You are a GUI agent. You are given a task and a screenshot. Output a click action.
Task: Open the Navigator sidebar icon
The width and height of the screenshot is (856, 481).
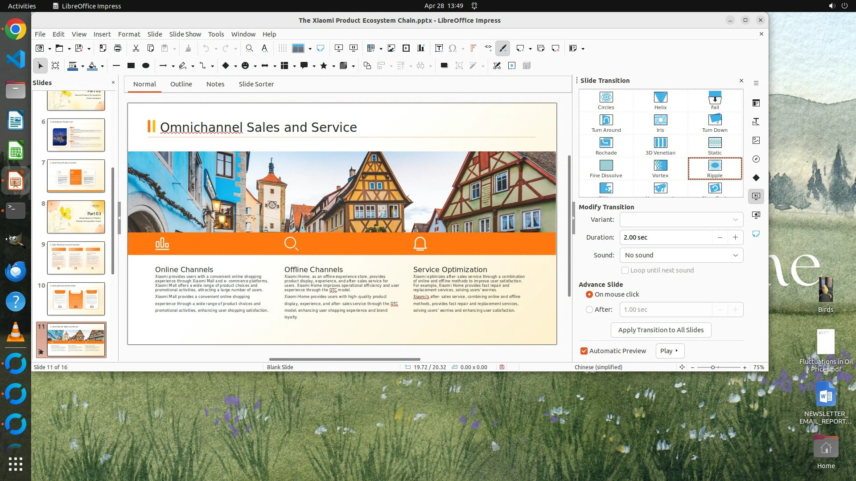pos(756,159)
